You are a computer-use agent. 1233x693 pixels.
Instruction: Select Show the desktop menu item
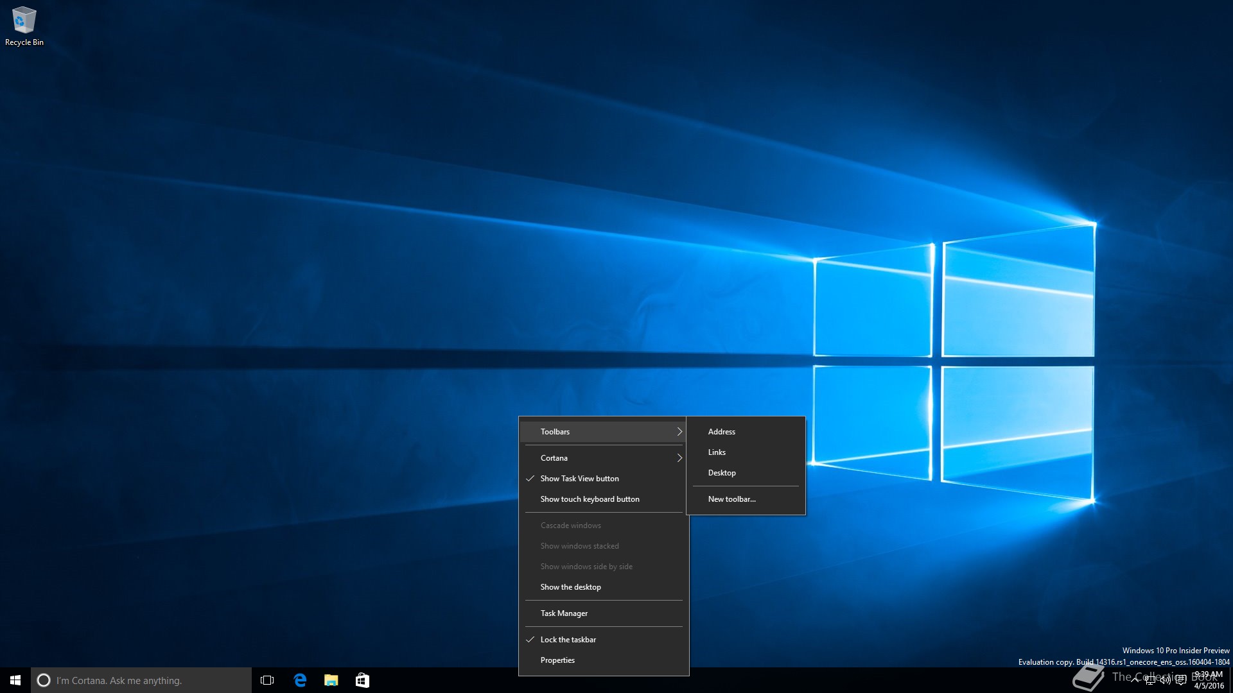(604, 587)
